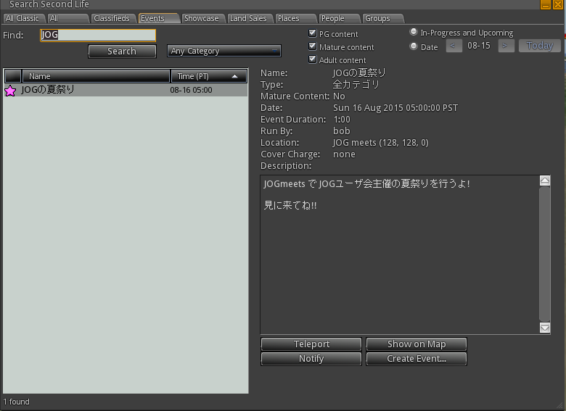Click Create Event... button
566x411 pixels.
coord(417,359)
